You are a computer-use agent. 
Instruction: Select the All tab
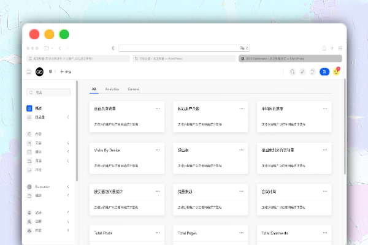[94, 89]
